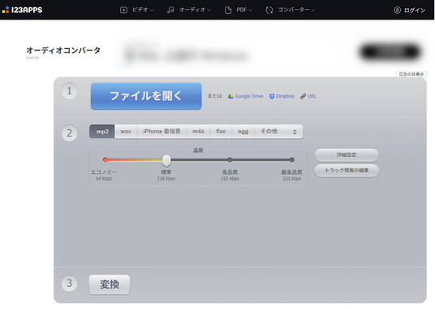This screenshot has height=309, width=435.
Task: Click the URL link text
Action: 312,96
